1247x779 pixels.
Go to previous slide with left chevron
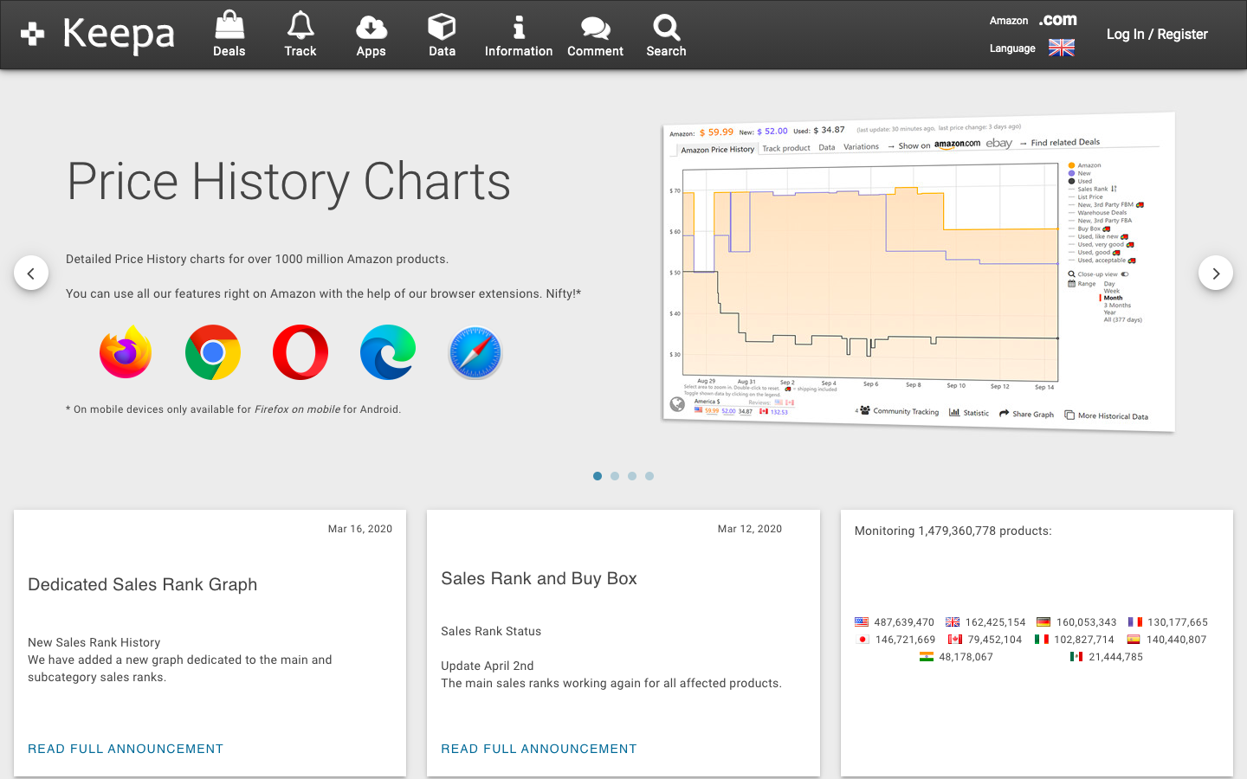coord(31,274)
